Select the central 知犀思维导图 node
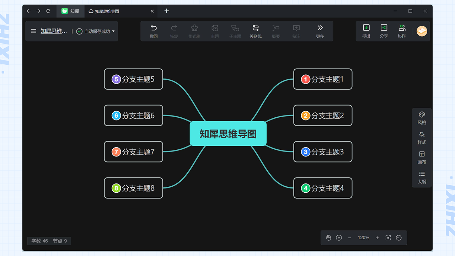455x256 pixels. [228, 134]
